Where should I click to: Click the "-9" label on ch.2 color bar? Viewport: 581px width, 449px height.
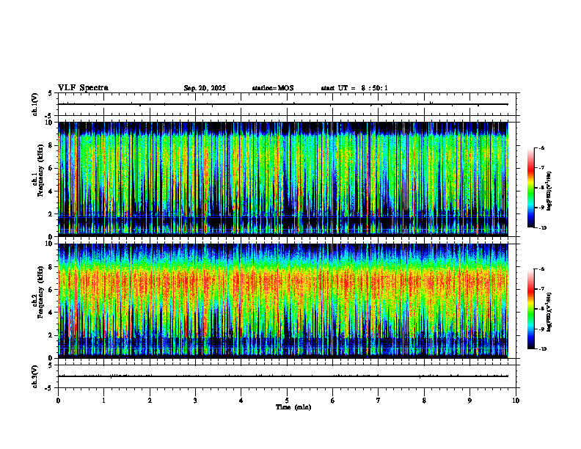click(541, 329)
